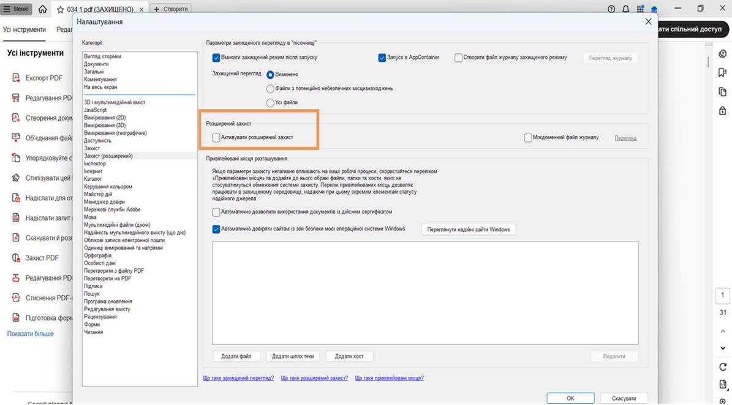
Task: Click the Редагування PDF tool icon
Action: coord(16,97)
